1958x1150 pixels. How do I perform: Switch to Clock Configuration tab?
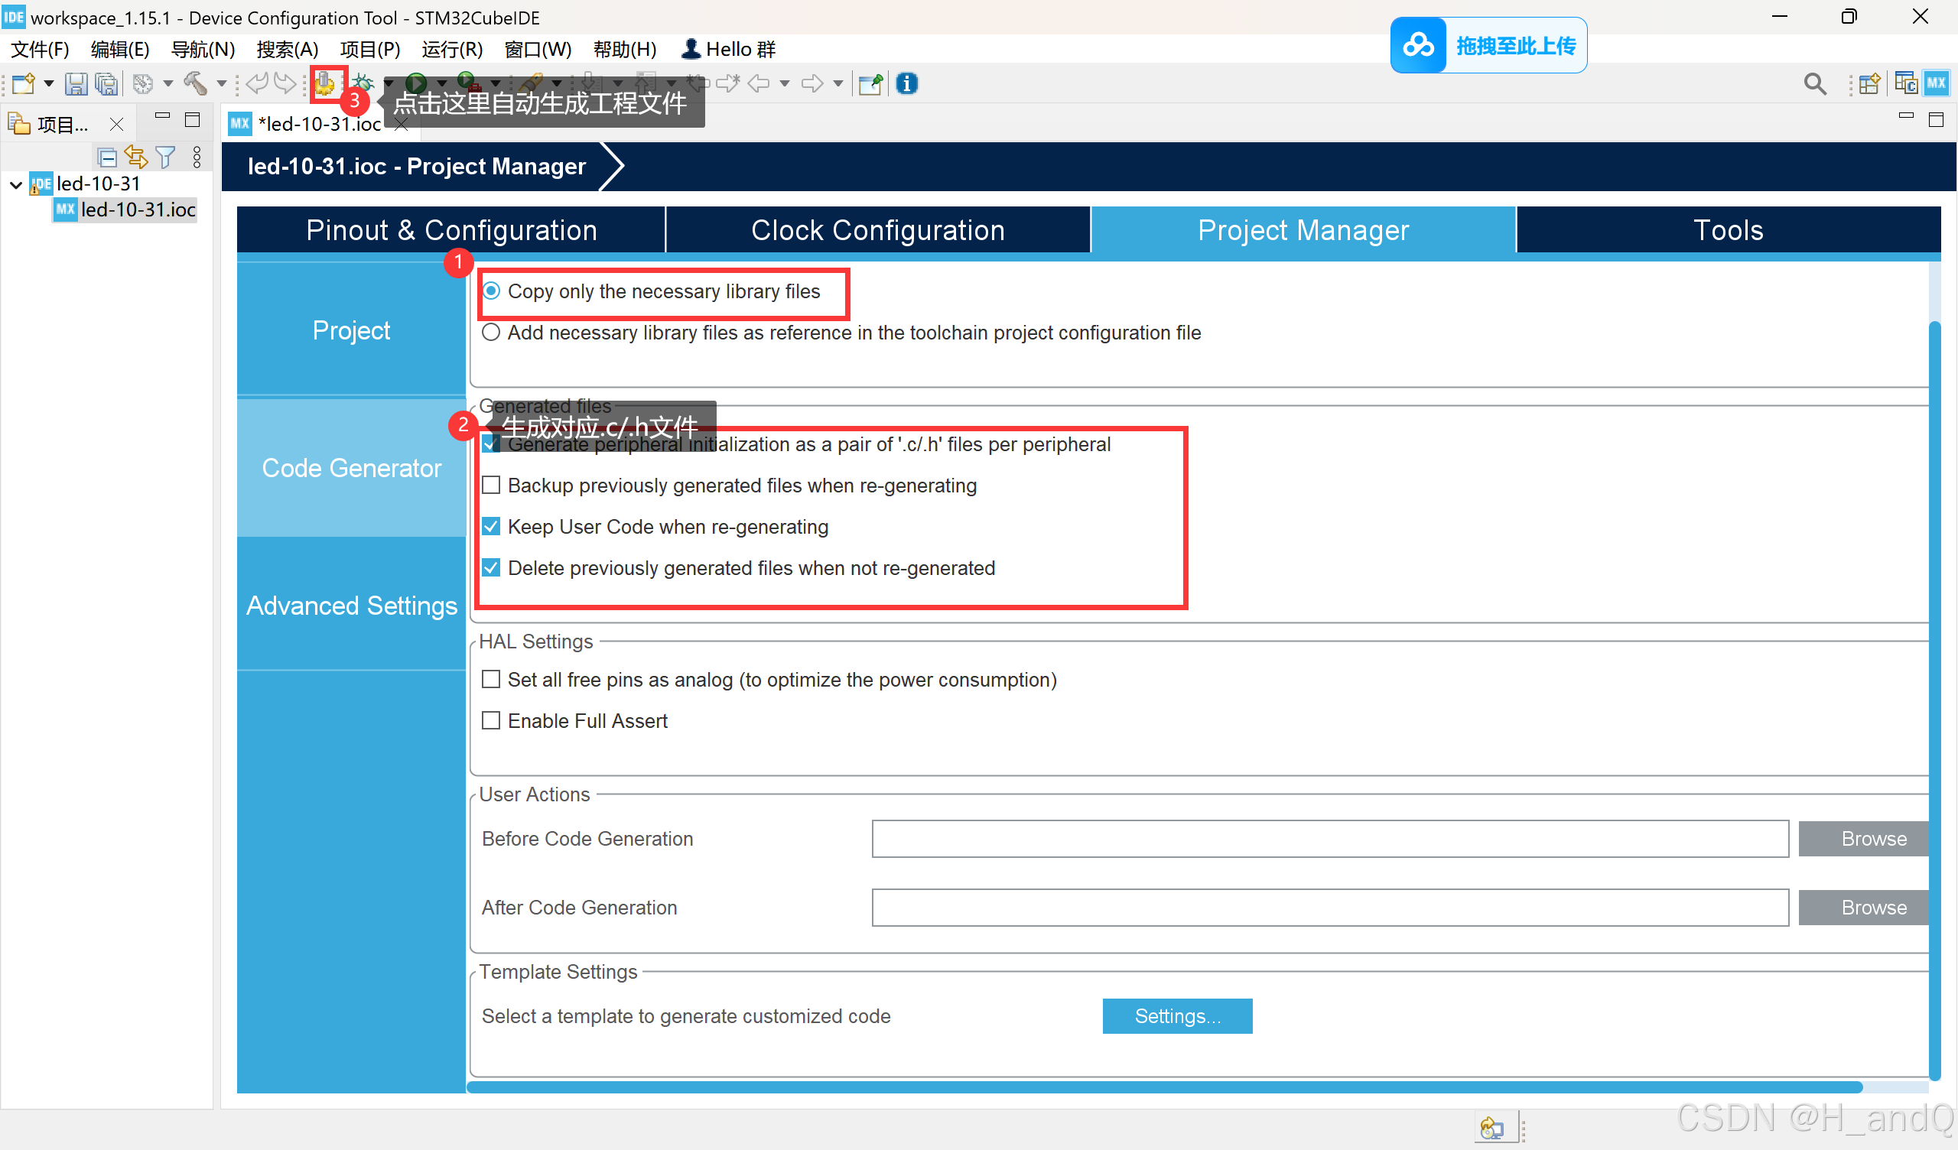click(877, 230)
